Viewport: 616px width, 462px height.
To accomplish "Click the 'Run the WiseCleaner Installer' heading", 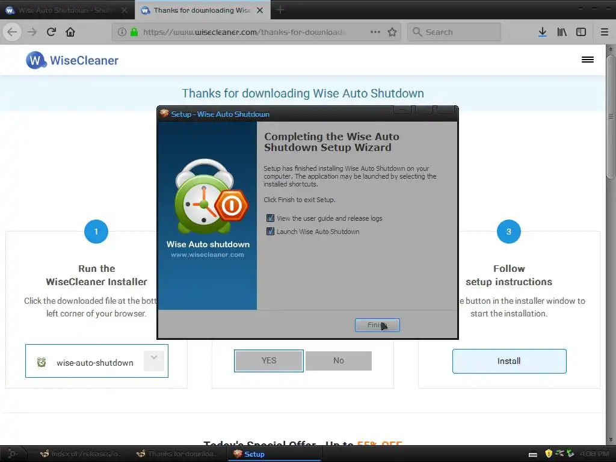I will (96, 275).
